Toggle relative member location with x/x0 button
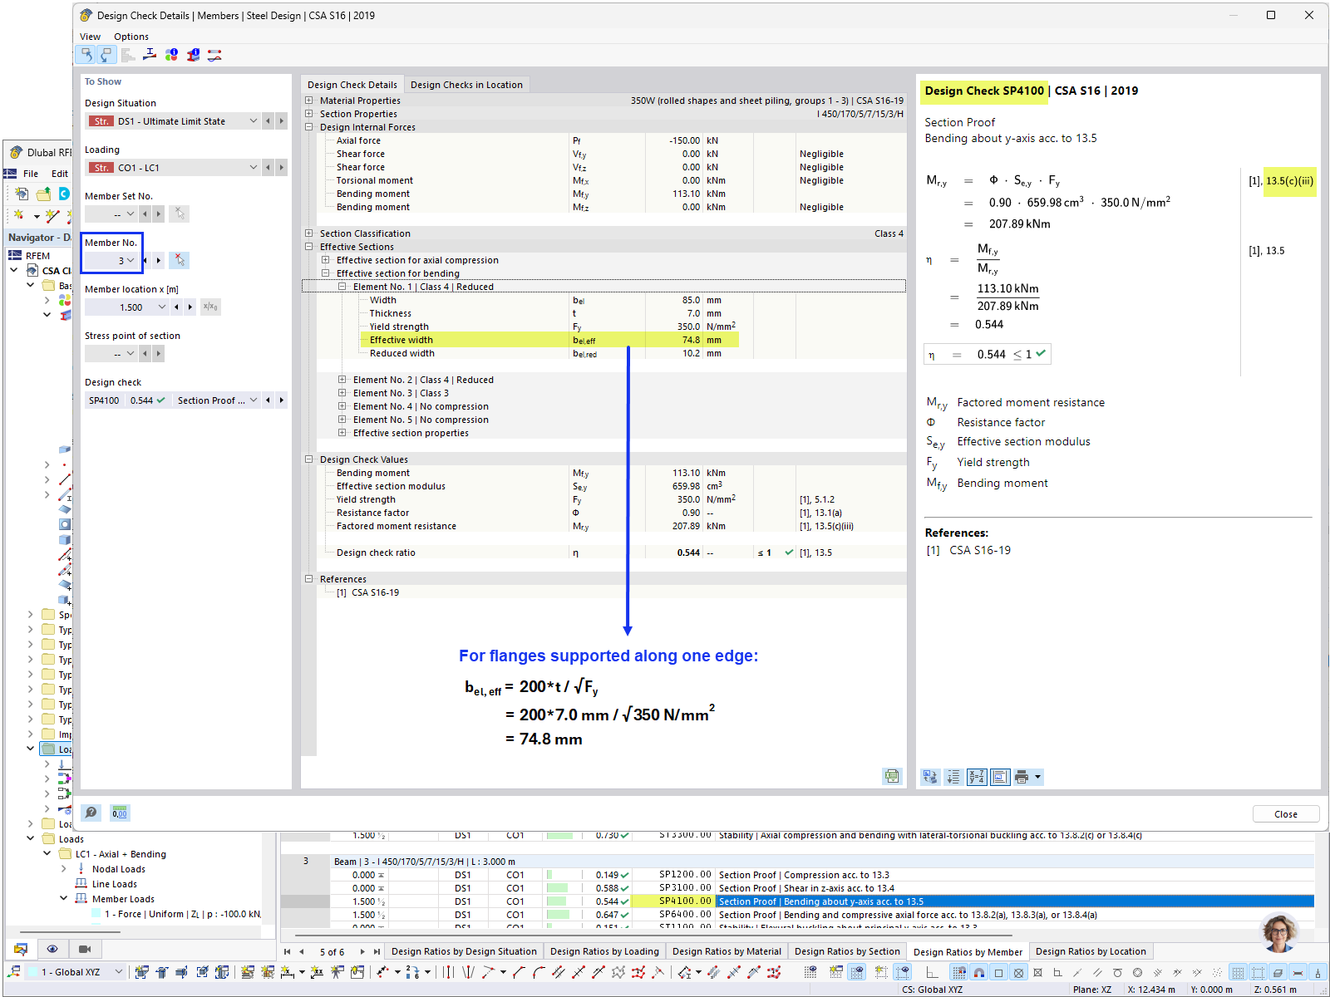 click(210, 307)
